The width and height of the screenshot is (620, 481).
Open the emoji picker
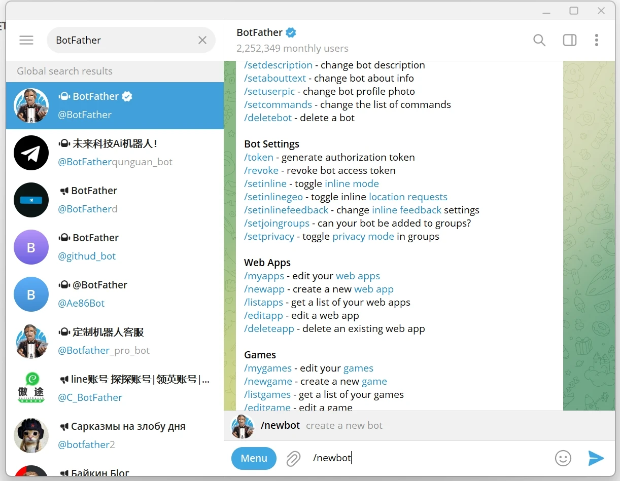563,458
